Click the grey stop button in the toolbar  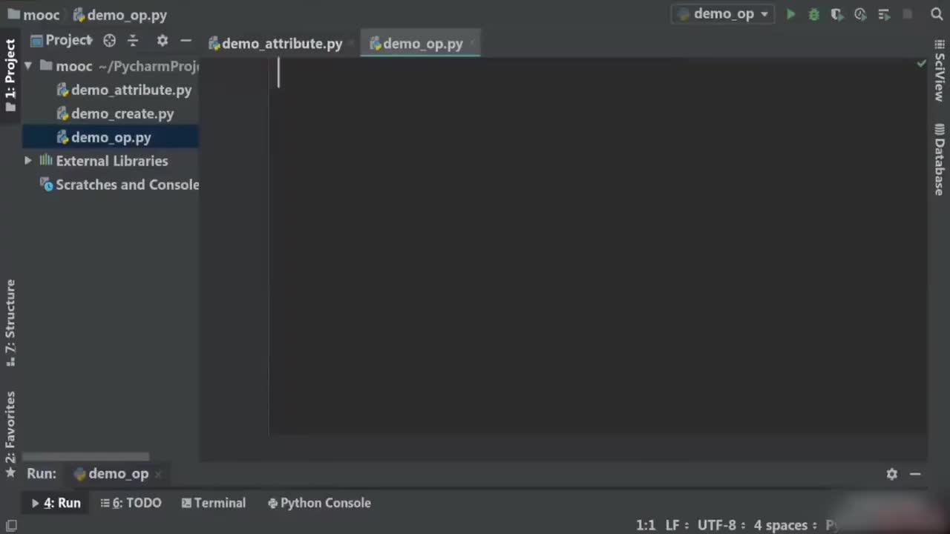click(x=907, y=14)
